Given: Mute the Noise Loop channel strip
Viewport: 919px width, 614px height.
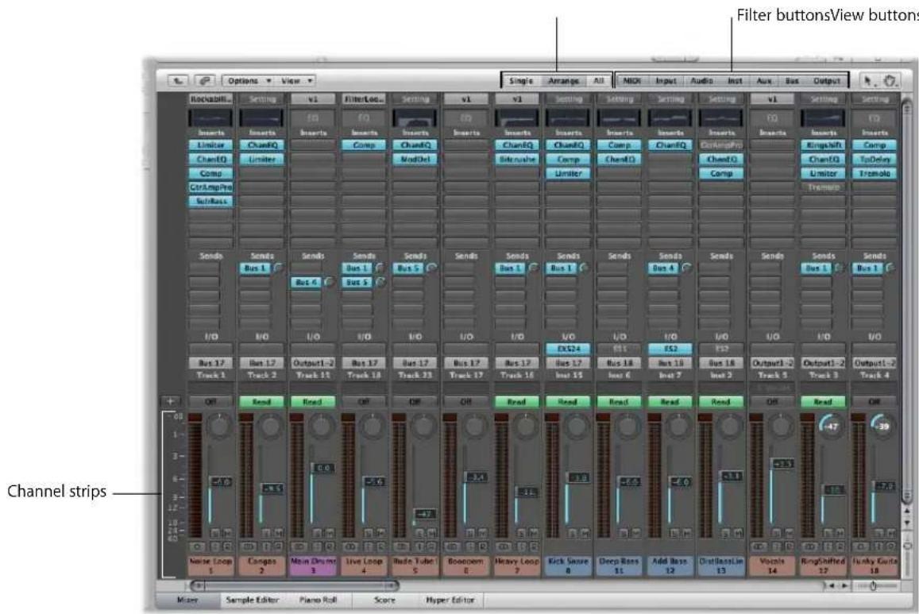Looking at the screenshot, I should (x=226, y=533).
